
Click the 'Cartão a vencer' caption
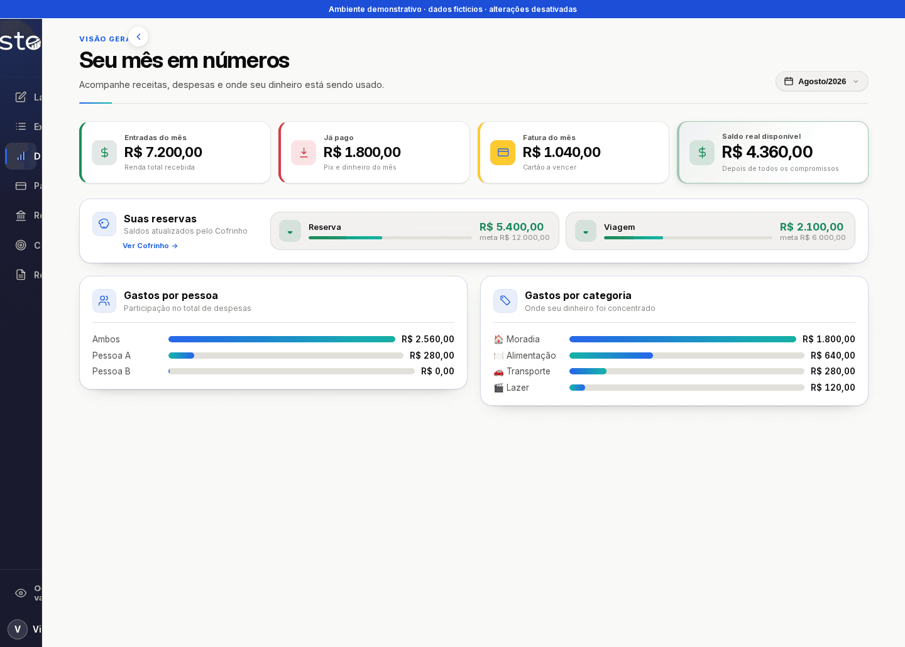[x=550, y=167]
